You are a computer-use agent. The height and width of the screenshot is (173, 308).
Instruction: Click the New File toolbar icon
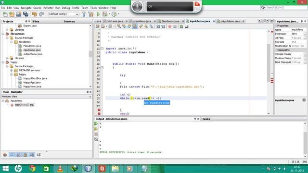[5, 14]
